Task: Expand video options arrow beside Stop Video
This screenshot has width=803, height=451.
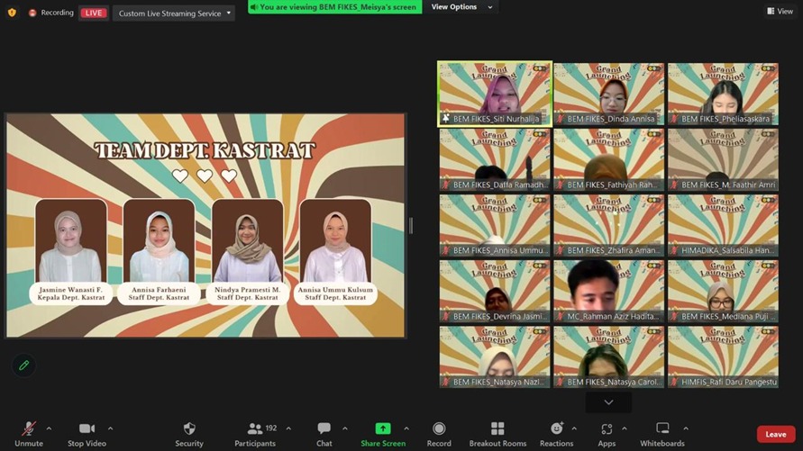Action: pos(110,428)
